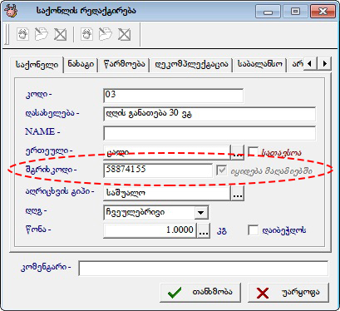
Task: Click the ერთეული field
Action: 167,153
